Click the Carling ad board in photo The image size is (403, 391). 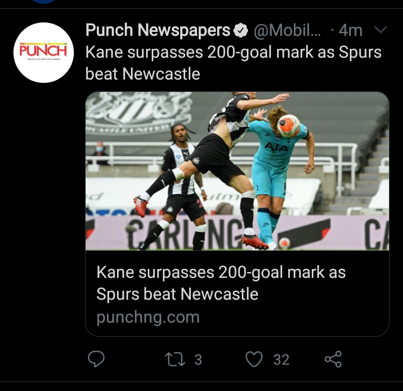(185, 231)
